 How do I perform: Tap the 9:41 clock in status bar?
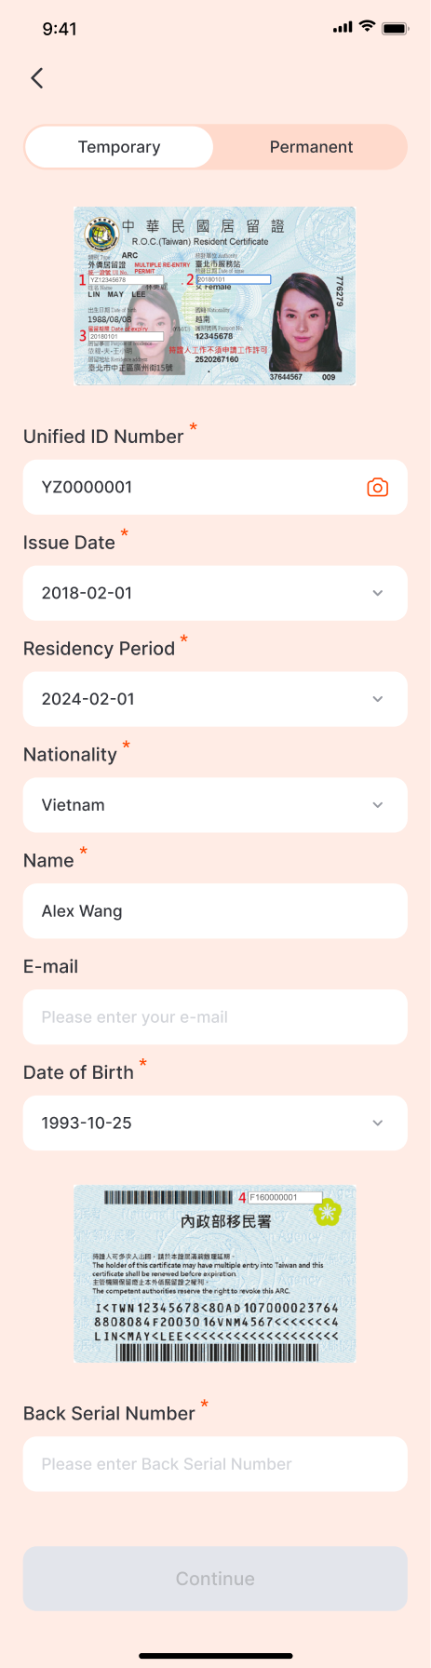pos(60,29)
